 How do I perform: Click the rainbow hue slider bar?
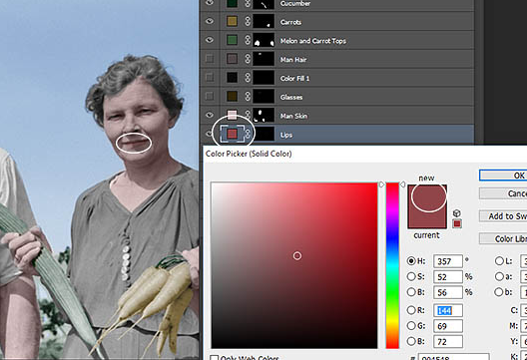(392, 265)
